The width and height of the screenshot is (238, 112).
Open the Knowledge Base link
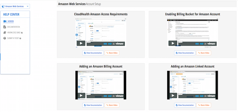pyautogui.click(x=13, y=32)
